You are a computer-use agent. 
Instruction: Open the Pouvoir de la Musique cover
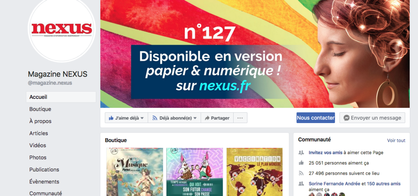coord(135,172)
